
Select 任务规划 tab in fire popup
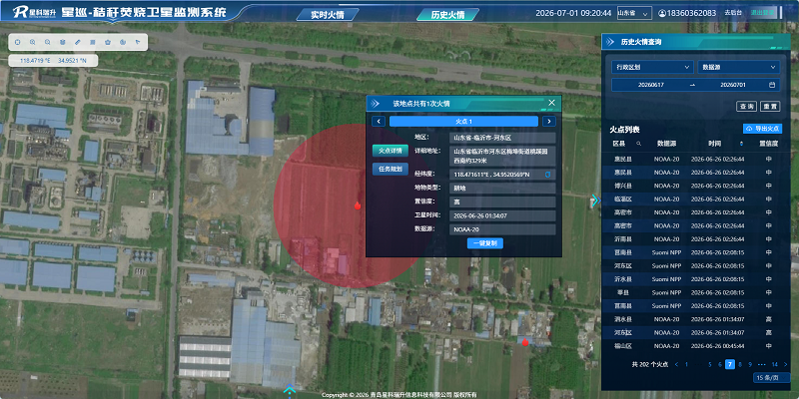pos(391,169)
